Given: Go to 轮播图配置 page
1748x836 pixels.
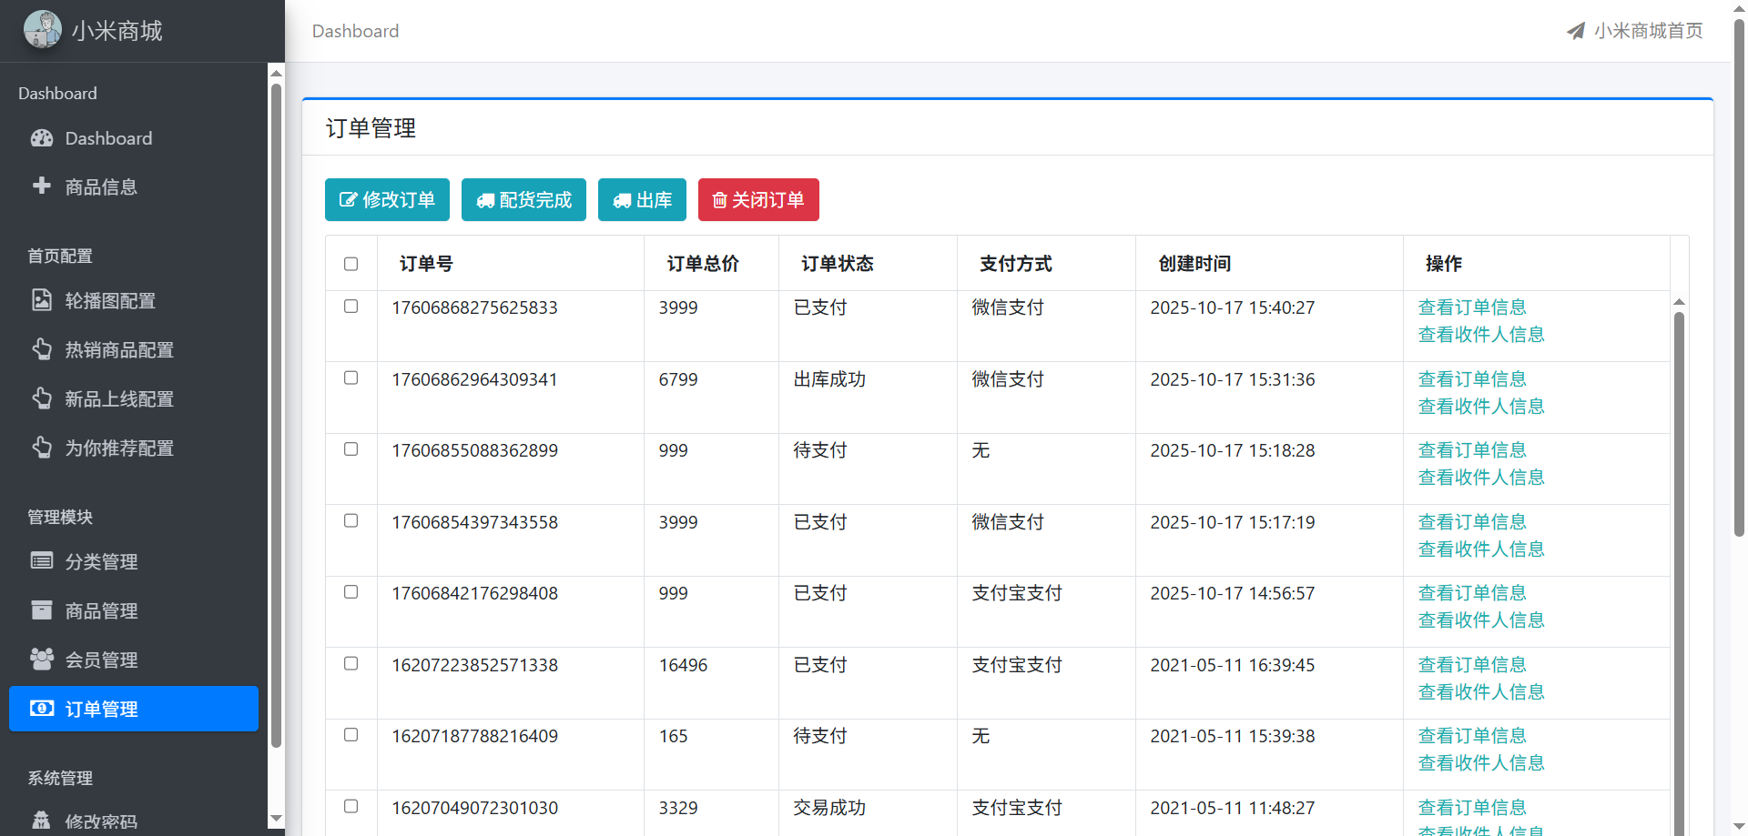Looking at the screenshot, I should click(x=134, y=300).
